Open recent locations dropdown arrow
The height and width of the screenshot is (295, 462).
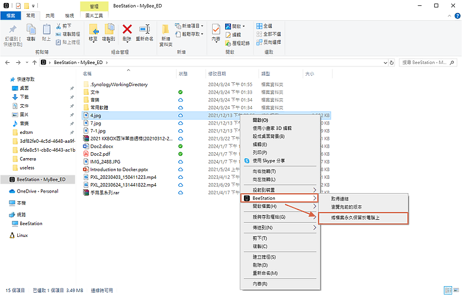point(27,62)
